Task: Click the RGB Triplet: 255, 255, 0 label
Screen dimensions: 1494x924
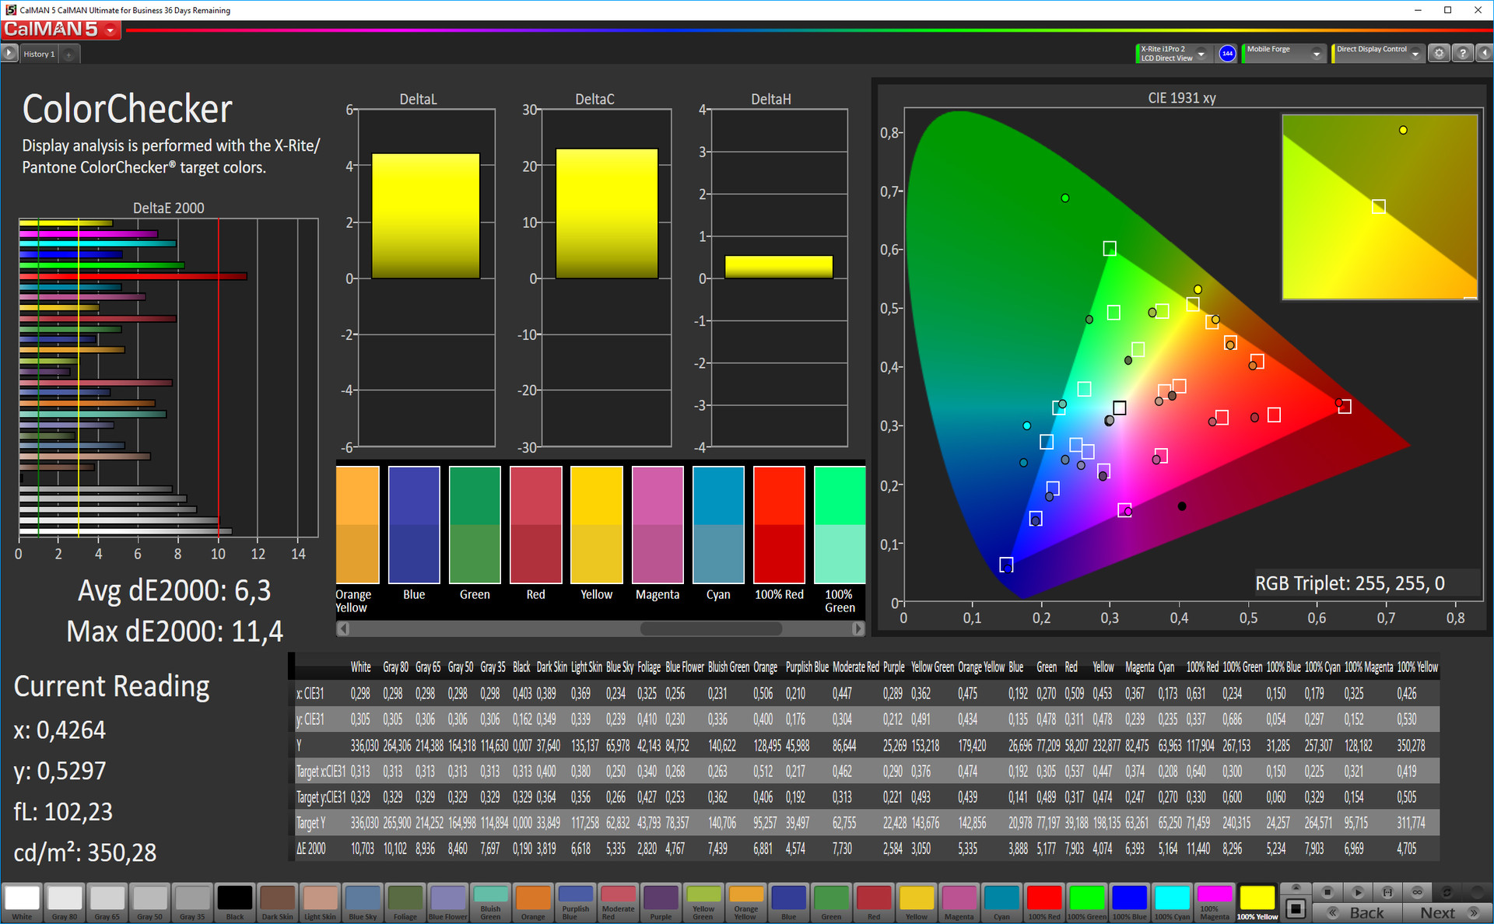Action: tap(1350, 583)
